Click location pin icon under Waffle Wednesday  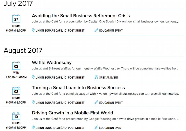click(x=33, y=77)
